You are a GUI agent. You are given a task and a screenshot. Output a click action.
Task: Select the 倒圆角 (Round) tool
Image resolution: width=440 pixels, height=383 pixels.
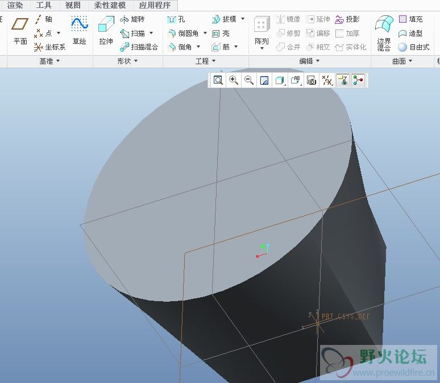pos(182,33)
